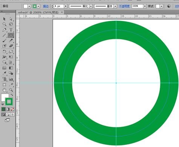The image size is (179, 147).
Task: Expand the opacity 100% dropdown
Action: tap(145, 6)
